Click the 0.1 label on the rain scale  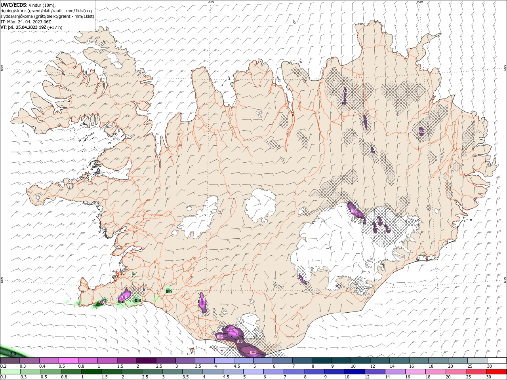3,377
